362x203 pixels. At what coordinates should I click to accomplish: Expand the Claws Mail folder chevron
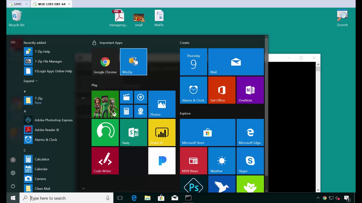pos(83,188)
